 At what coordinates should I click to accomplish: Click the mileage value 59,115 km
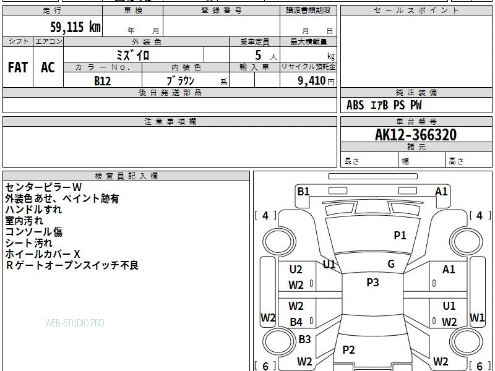(x=75, y=27)
